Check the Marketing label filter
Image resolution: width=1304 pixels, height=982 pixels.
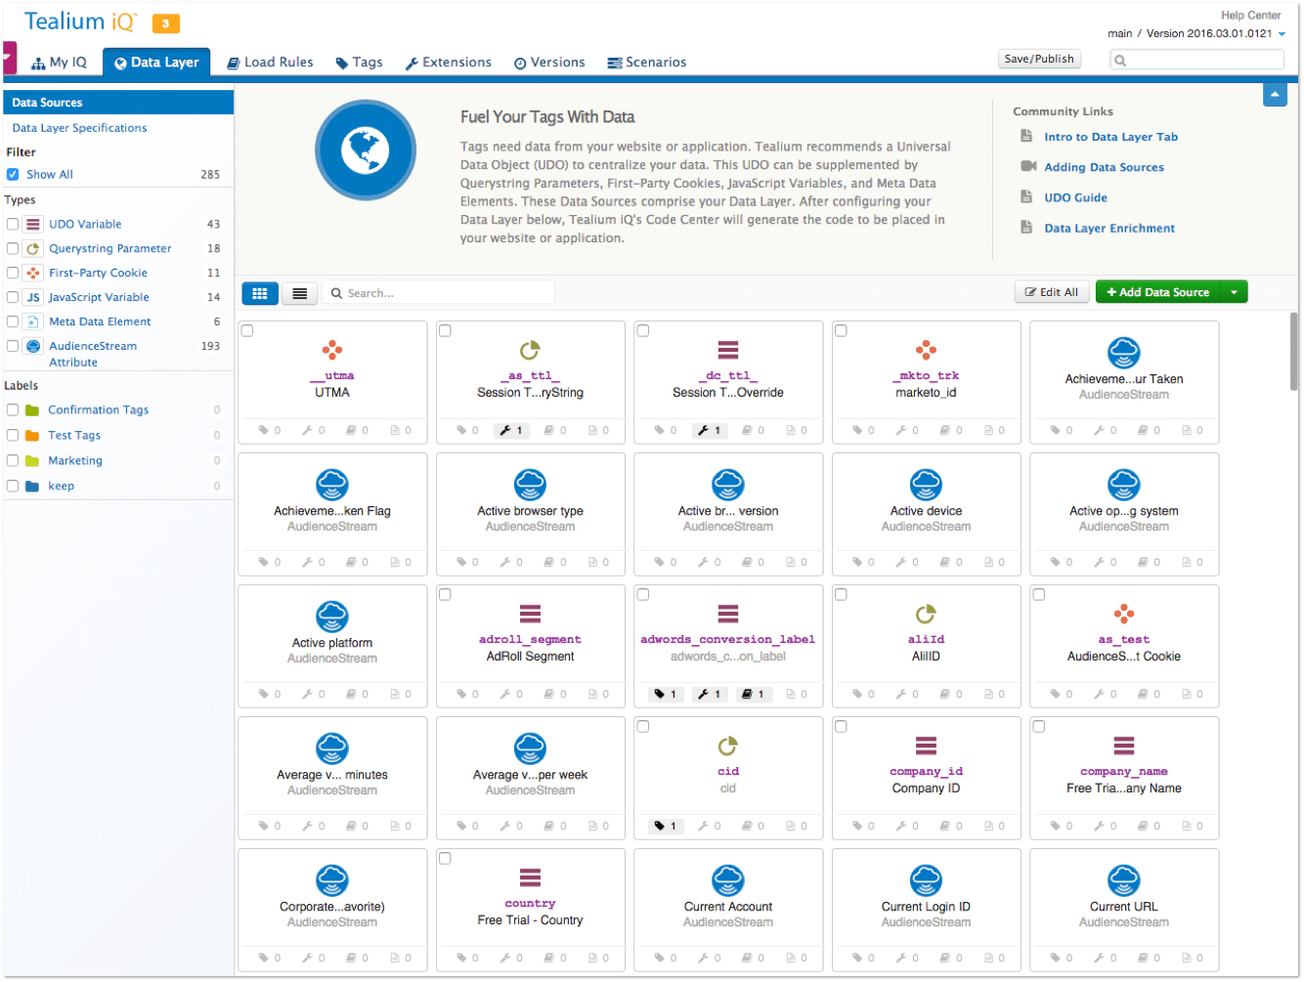click(13, 461)
